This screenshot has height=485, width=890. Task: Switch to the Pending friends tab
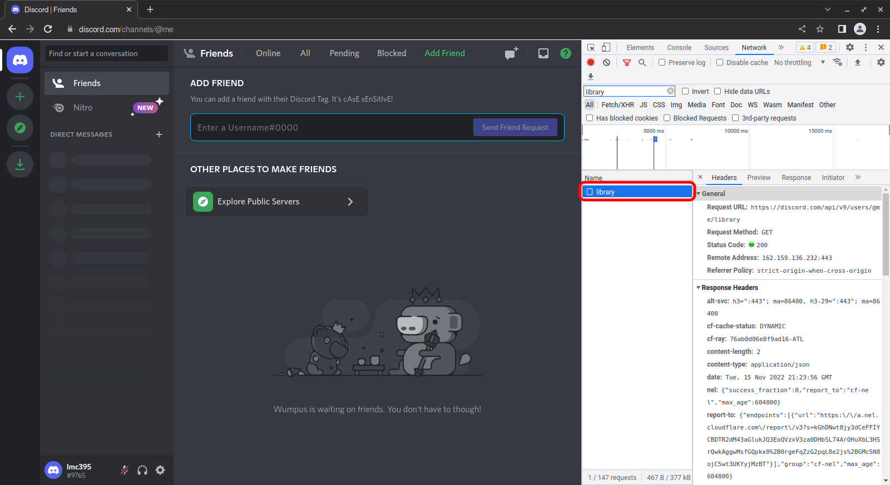point(344,53)
